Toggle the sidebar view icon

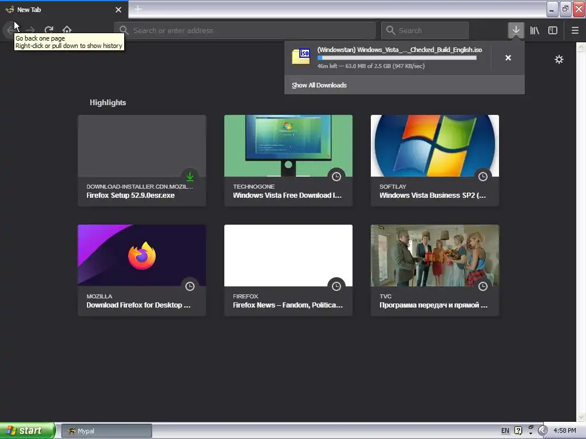tap(553, 30)
